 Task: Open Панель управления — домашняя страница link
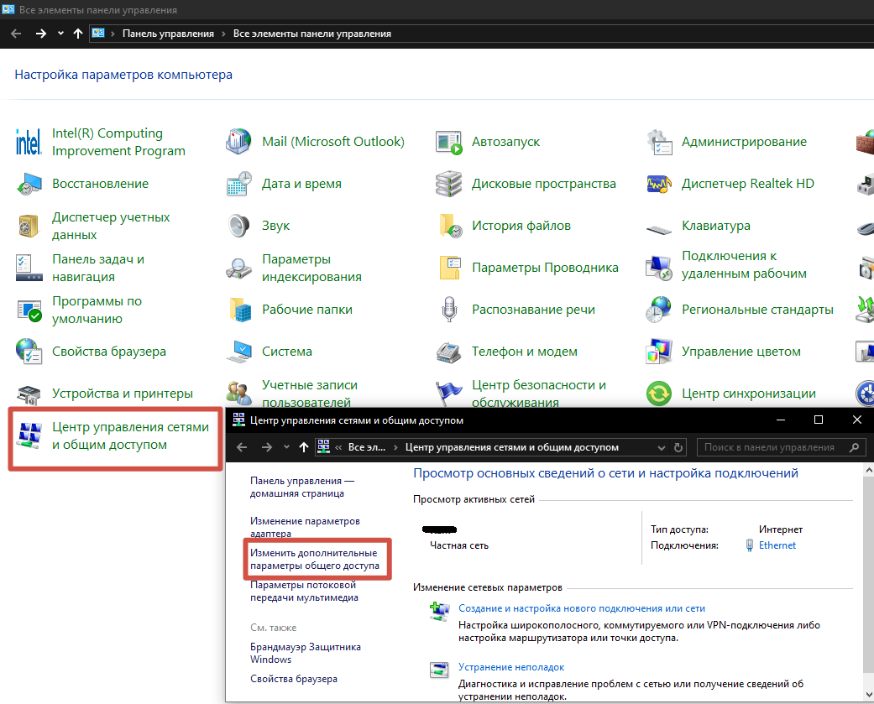[302, 487]
